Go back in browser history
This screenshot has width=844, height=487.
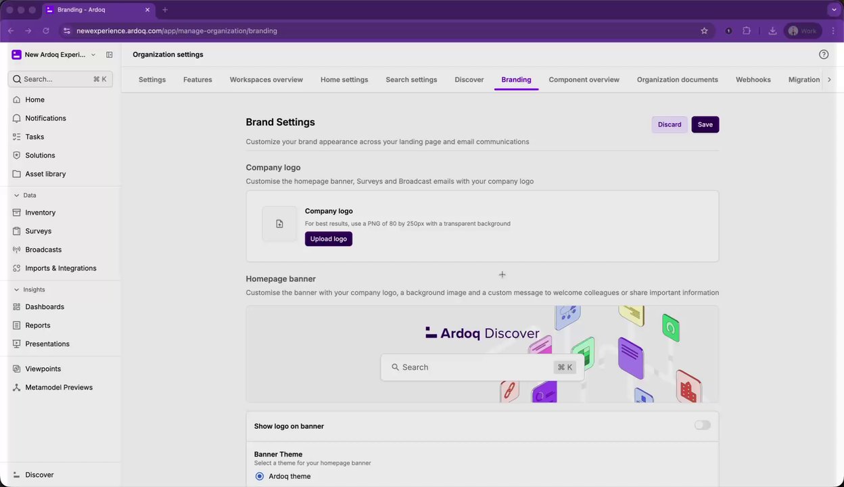pos(11,31)
